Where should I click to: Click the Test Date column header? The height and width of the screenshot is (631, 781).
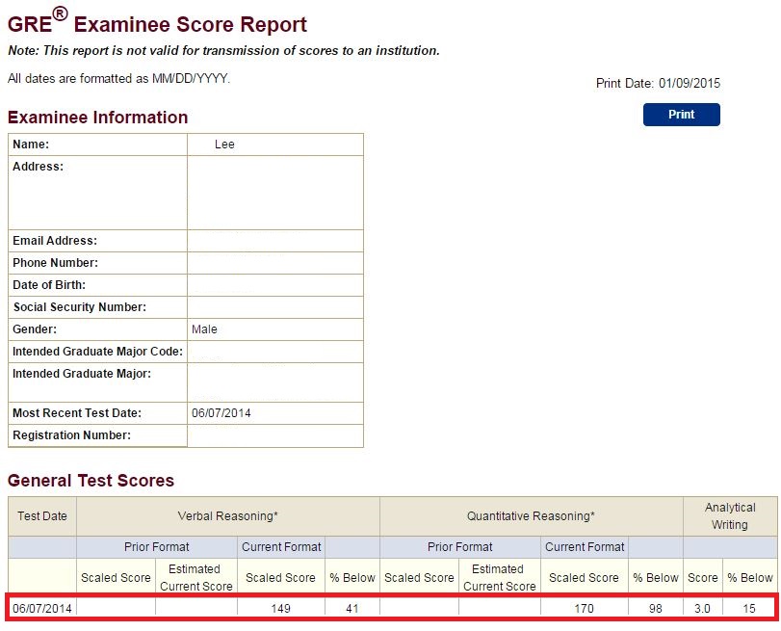42,516
